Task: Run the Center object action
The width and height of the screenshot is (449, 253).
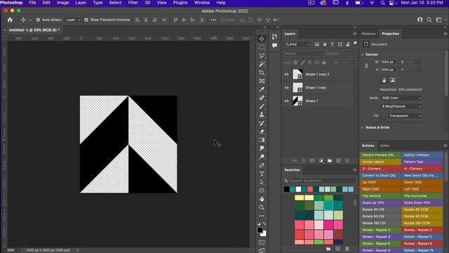Action: tap(380, 162)
